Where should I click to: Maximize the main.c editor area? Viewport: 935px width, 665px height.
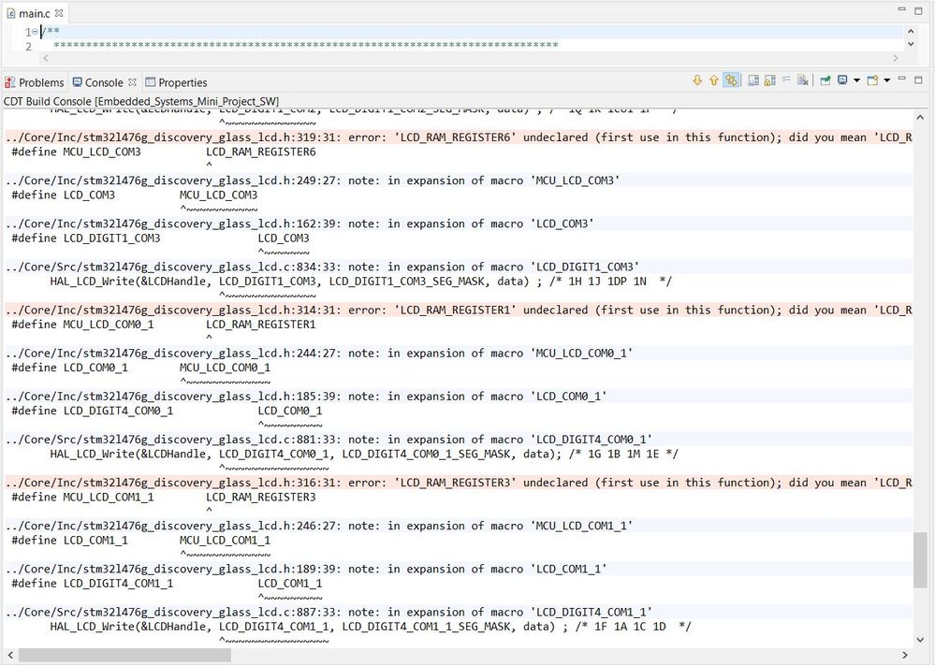coord(918,10)
